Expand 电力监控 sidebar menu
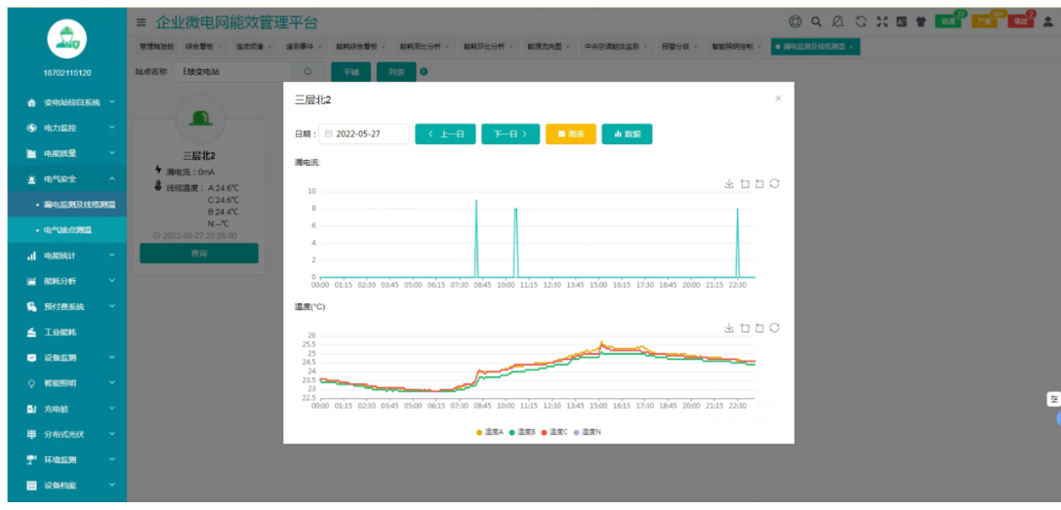 pos(63,128)
